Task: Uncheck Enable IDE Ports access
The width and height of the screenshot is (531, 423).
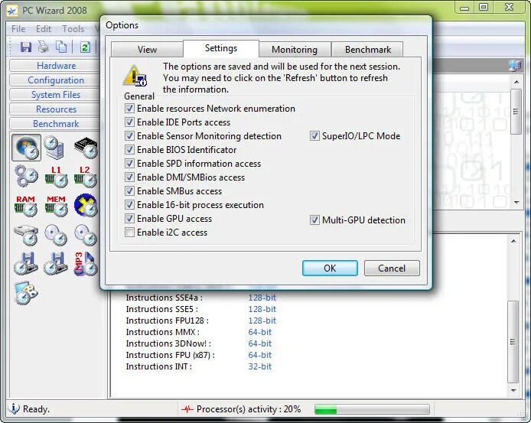Action: coord(129,122)
